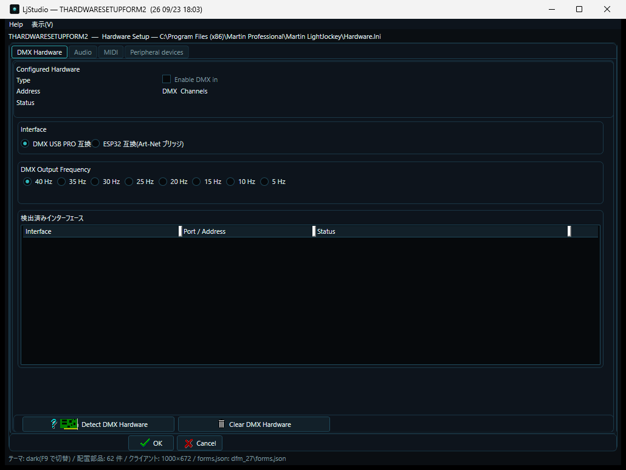Open the 表示(V) menu
626x470 pixels.
(43, 24)
